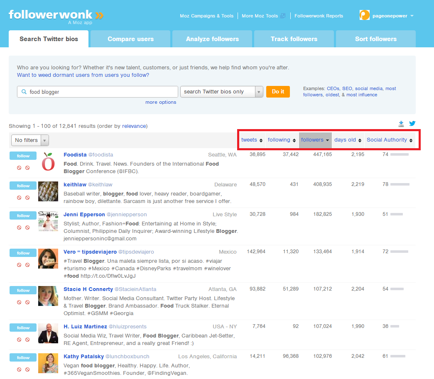Open Stacie H Connerty profile name

[88, 289]
